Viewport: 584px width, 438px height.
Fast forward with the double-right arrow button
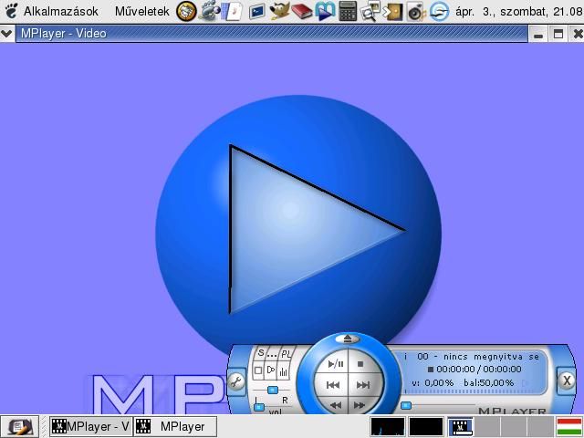coord(360,405)
